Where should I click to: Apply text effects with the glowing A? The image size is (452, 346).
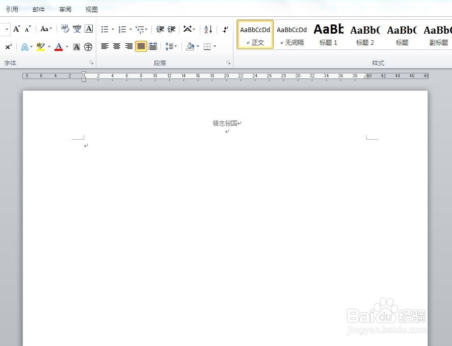(25, 47)
